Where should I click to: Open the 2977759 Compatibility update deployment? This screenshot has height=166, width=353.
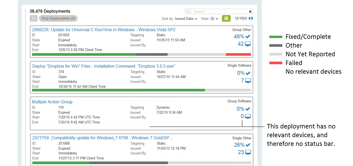(103, 138)
